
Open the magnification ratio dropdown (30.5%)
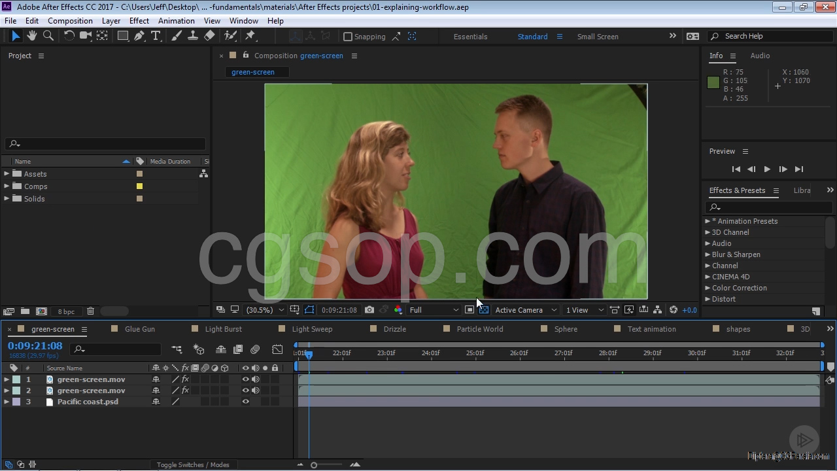(x=265, y=310)
